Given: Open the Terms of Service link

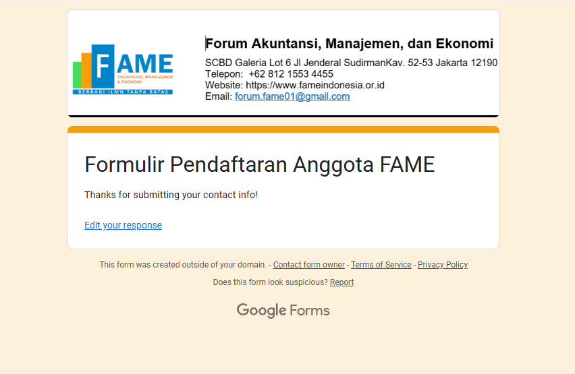Looking at the screenshot, I should tap(381, 265).
